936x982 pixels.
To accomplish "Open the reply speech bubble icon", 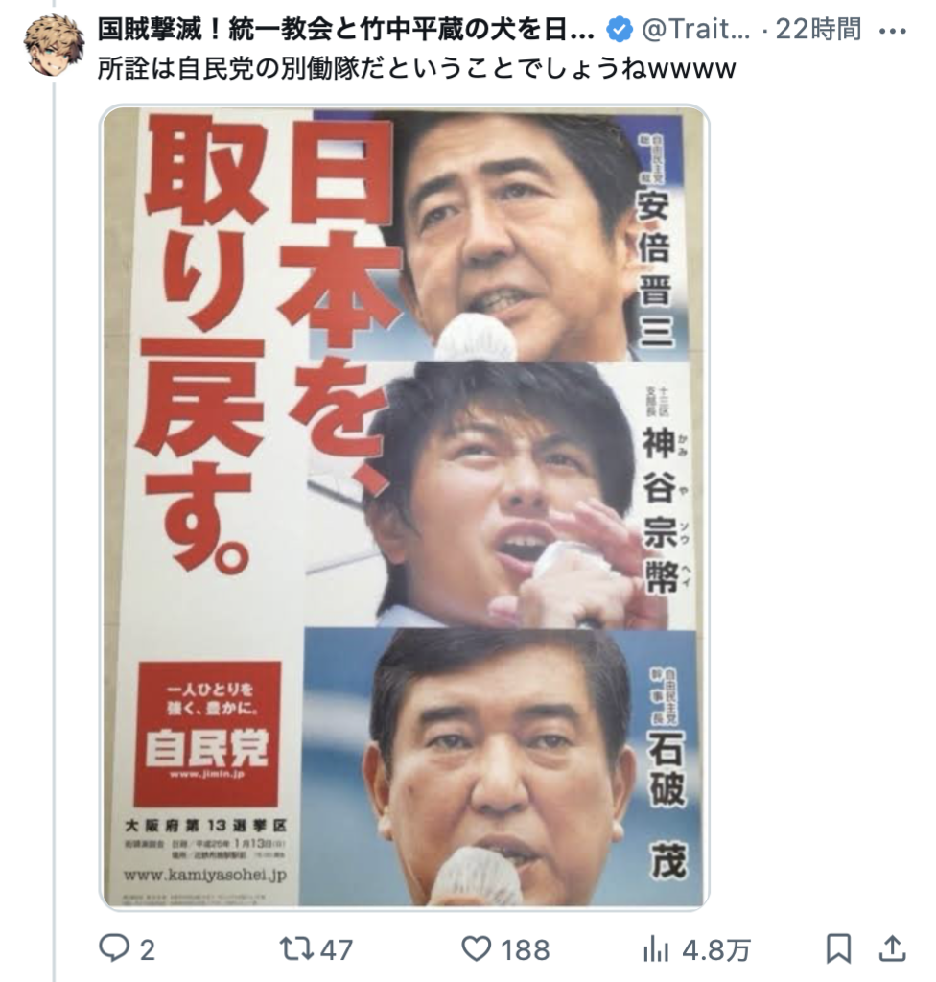I will pyautogui.click(x=114, y=948).
